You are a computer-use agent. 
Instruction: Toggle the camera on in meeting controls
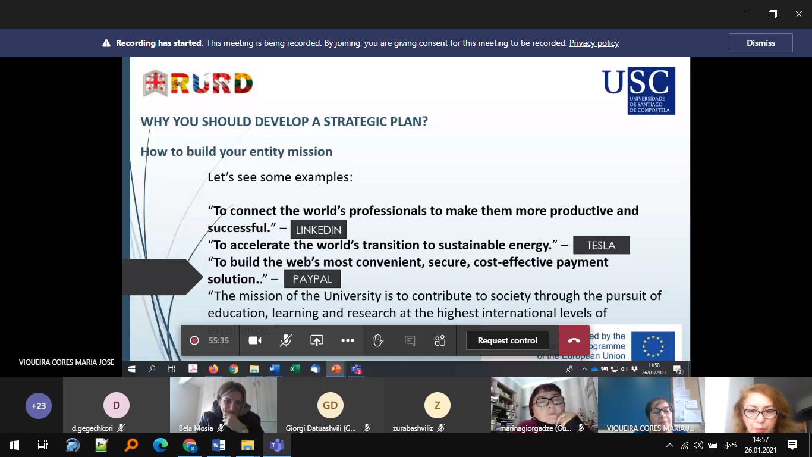(x=255, y=340)
